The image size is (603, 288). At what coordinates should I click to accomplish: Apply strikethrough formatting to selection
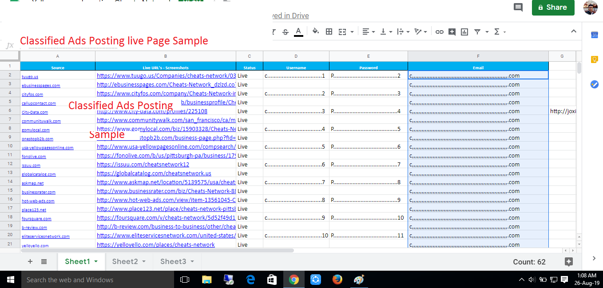tap(285, 32)
